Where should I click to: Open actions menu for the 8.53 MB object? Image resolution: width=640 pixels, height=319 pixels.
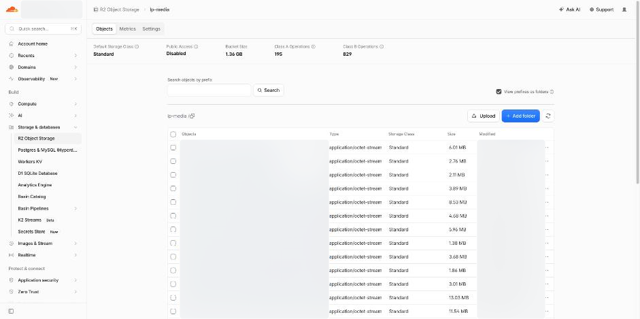coord(547,202)
